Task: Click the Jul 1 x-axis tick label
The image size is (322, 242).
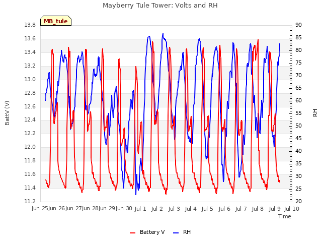Action: click(140, 209)
